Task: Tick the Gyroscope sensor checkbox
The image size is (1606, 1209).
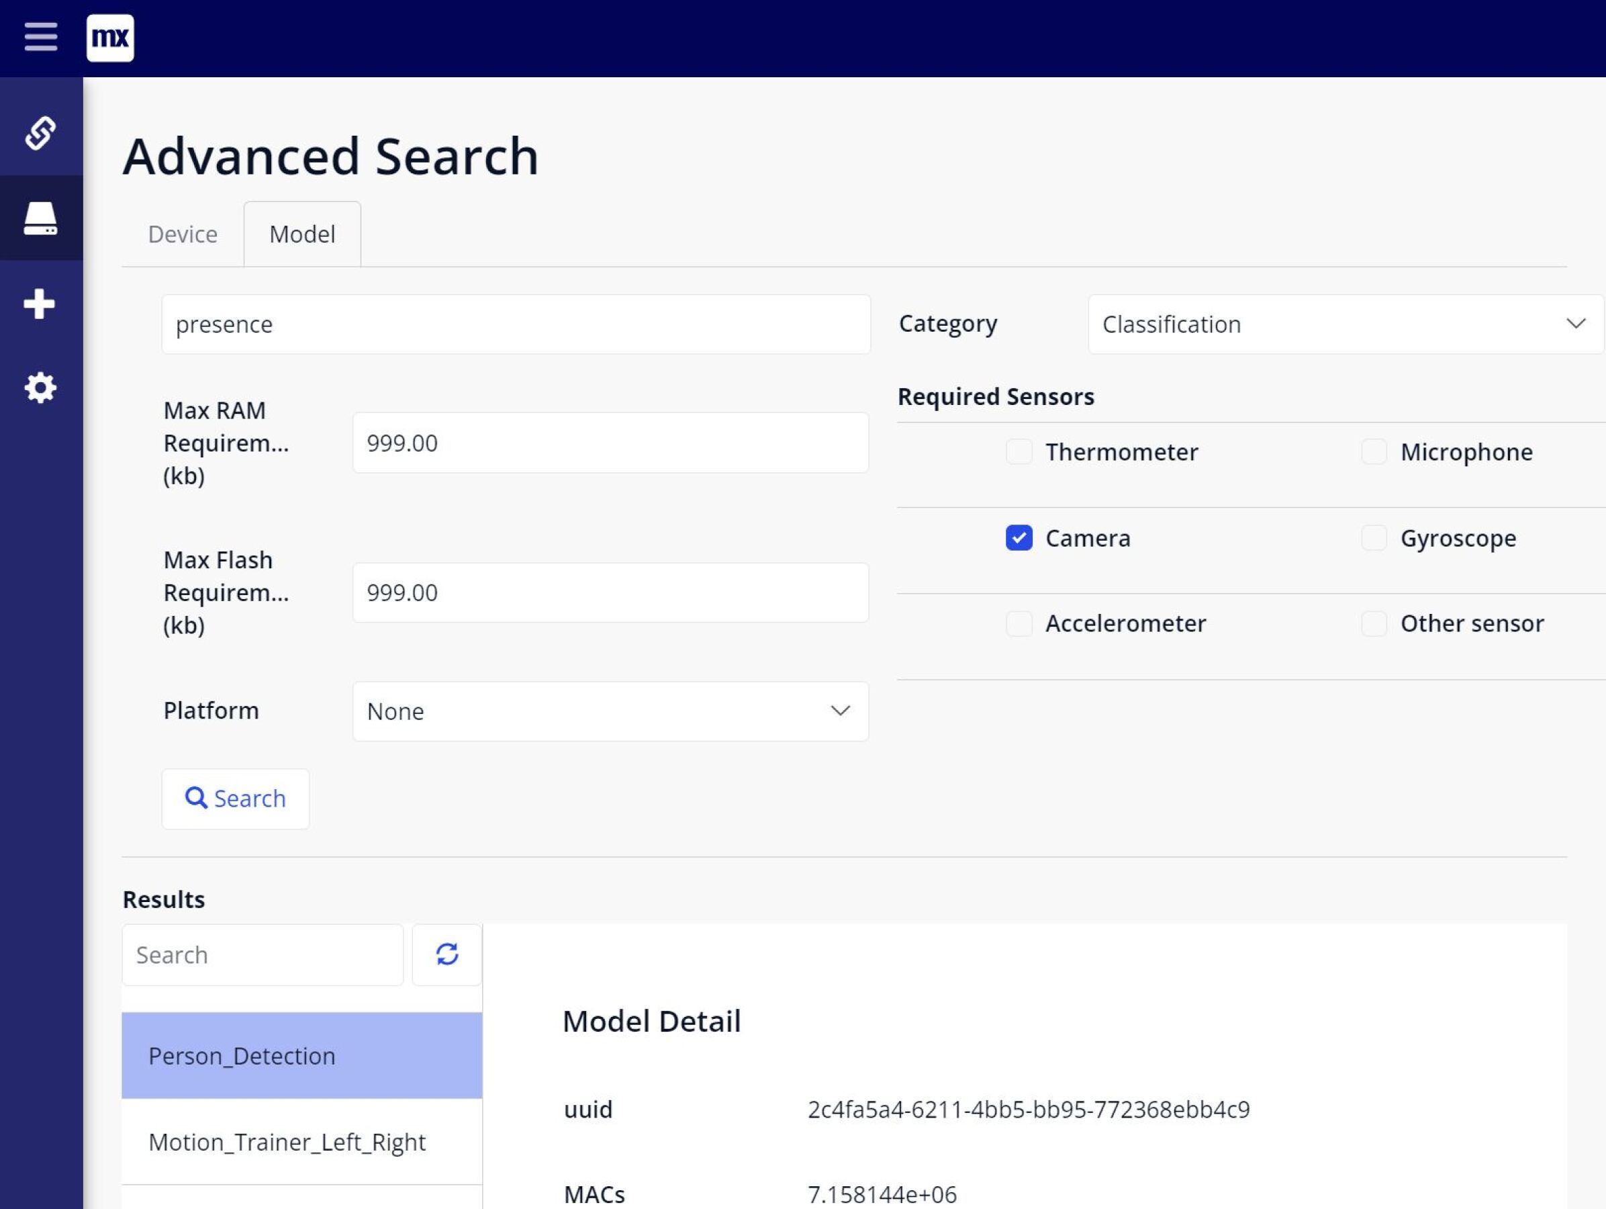Action: click(x=1374, y=538)
